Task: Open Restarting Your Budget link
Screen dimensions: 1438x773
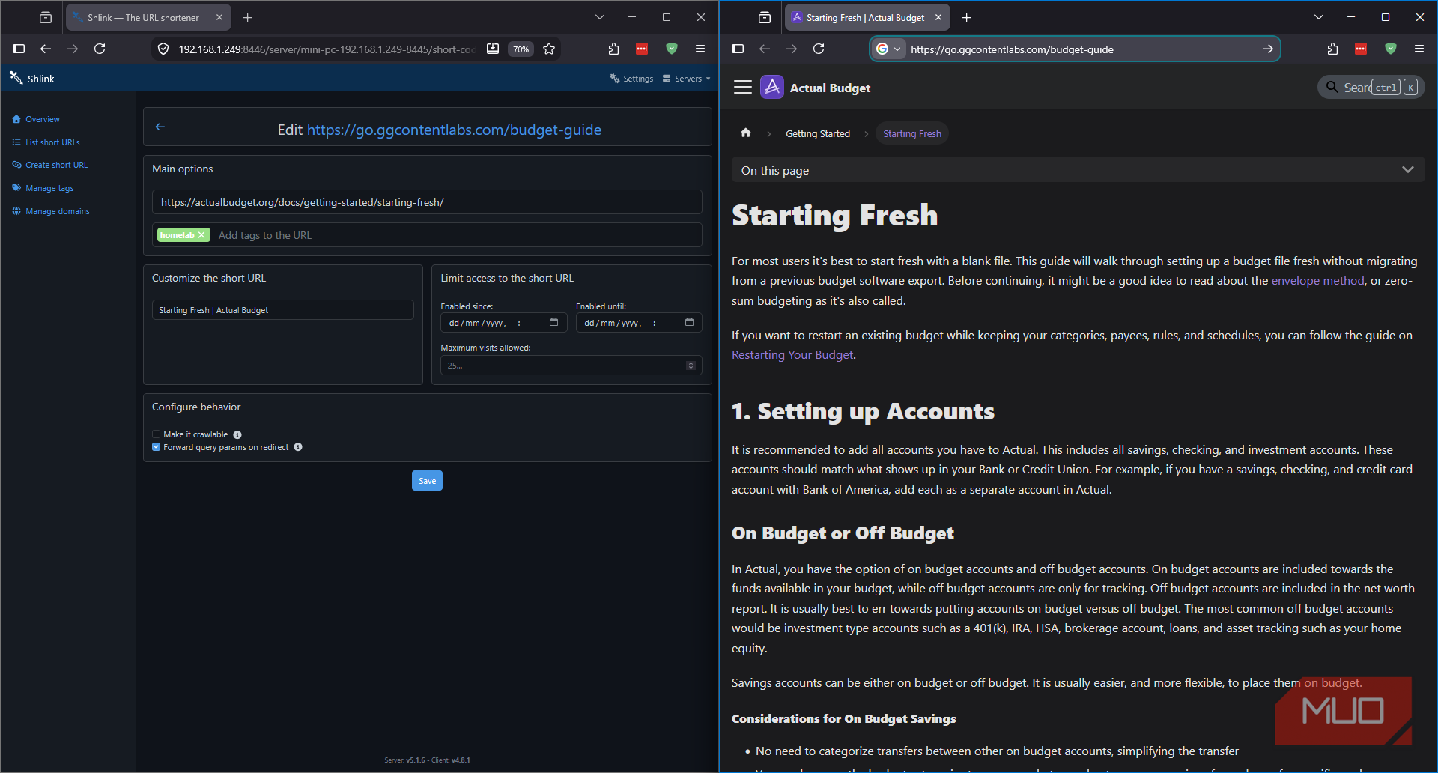Action: (792, 355)
